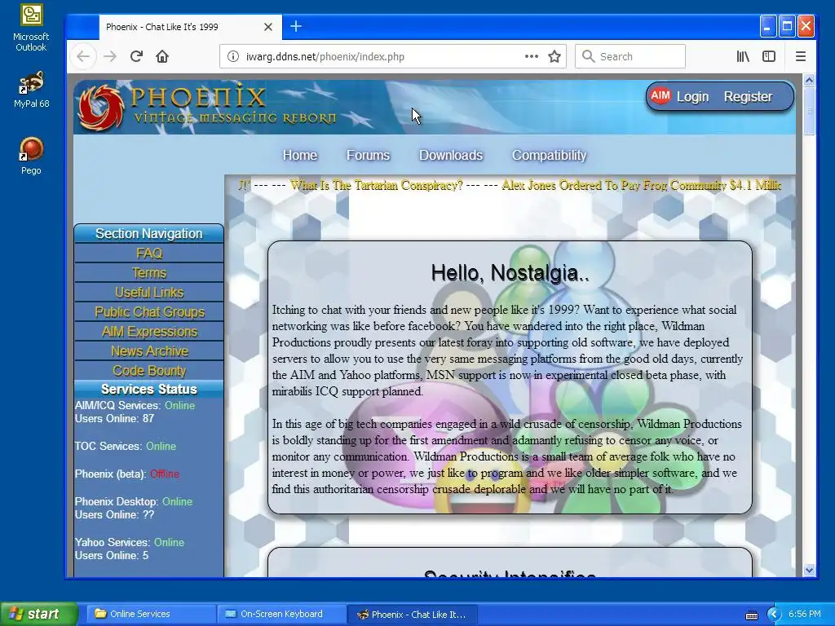Open page actions three-dot menu
Screen dimensions: 835x626
coord(531,56)
